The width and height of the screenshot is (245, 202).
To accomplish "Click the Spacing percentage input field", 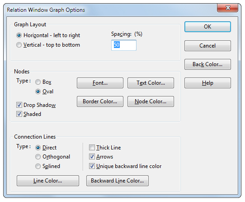I will coord(124,45).
